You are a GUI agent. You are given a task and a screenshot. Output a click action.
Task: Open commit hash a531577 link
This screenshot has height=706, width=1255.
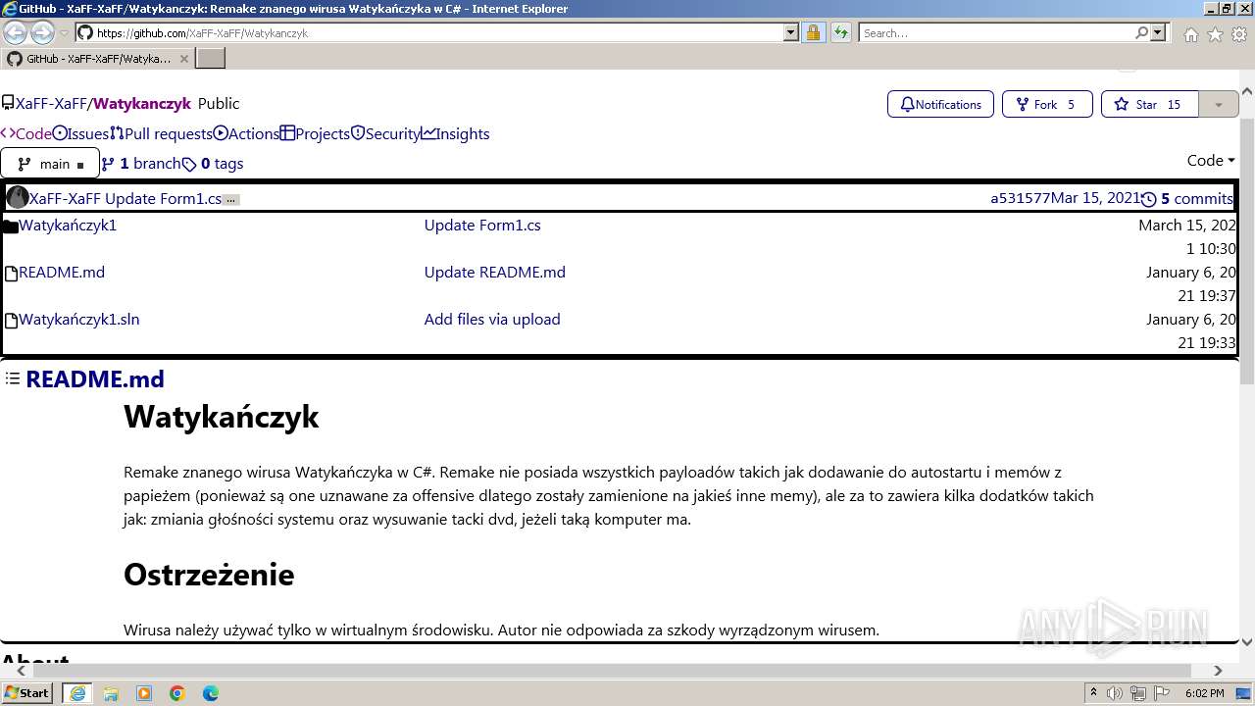click(1020, 198)
